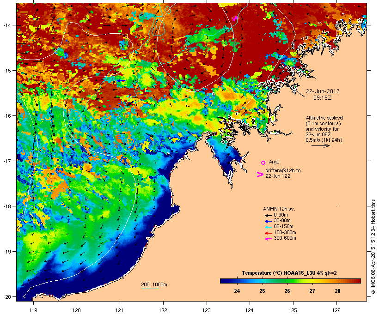Click the blue 30-80m arrow in legend
Screen dimensions: 379x314
click(268, 221)
